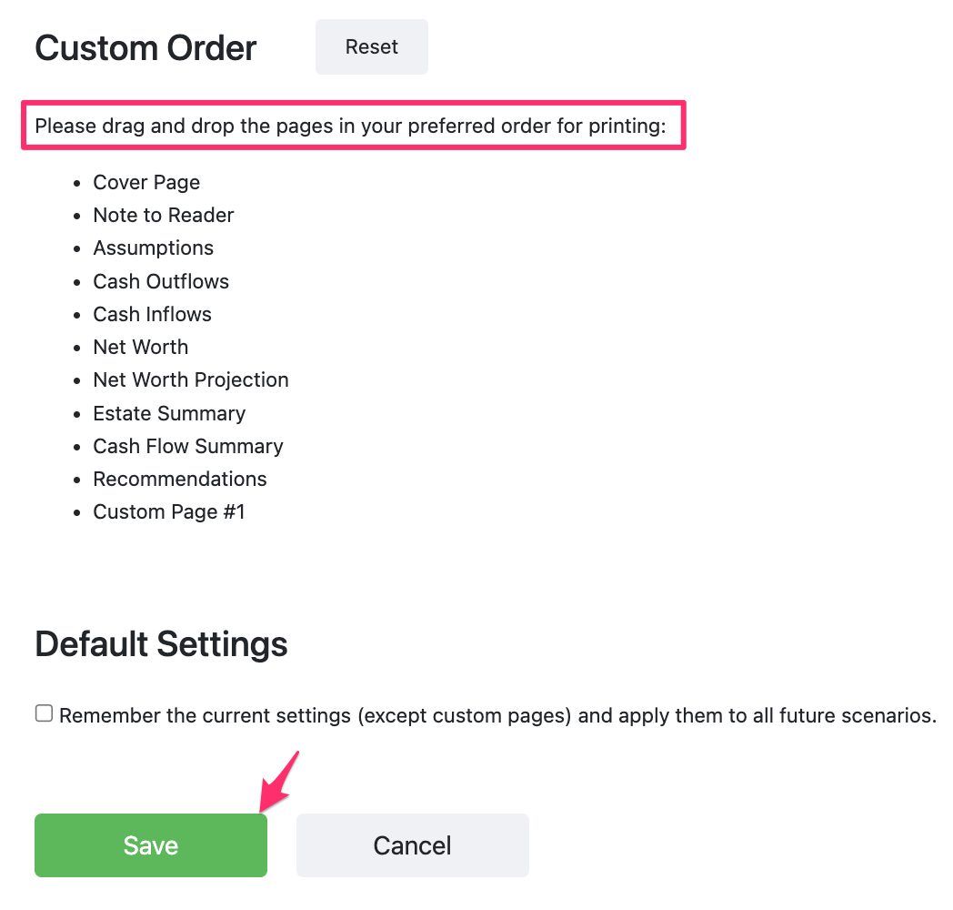
Task: Select the Net Worth list item
Action: tap(140, 348)
